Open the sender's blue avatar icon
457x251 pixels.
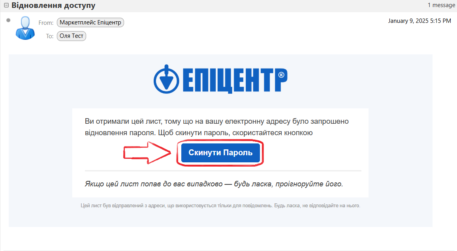point(25,28)
